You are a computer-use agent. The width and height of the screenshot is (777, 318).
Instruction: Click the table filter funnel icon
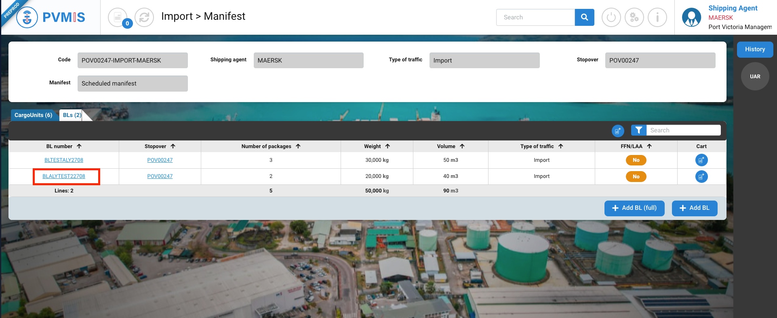pyautogui.click(x=638, y=130)
